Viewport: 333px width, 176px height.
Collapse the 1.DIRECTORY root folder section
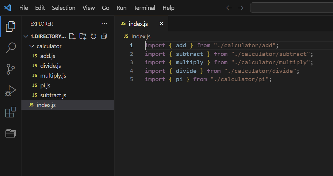[26, 37]
